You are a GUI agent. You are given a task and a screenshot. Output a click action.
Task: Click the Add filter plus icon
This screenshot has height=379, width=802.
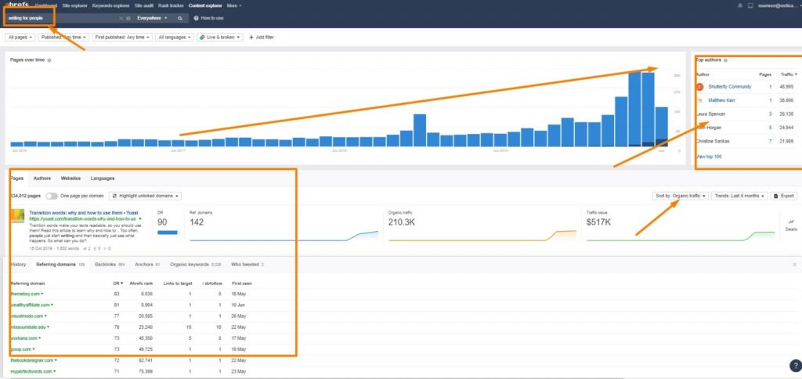coord(251,37)
